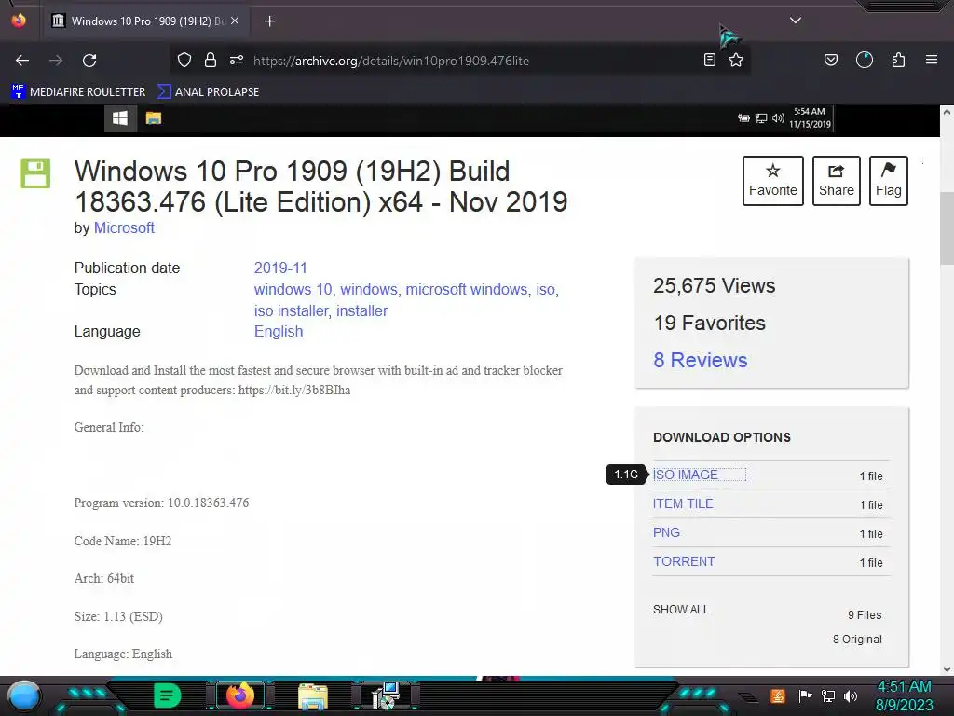This screenshot has width=954, height=716.
Task: Open MEDIAFIRE ROULETTER bookmark
Action: click(79, 92)
